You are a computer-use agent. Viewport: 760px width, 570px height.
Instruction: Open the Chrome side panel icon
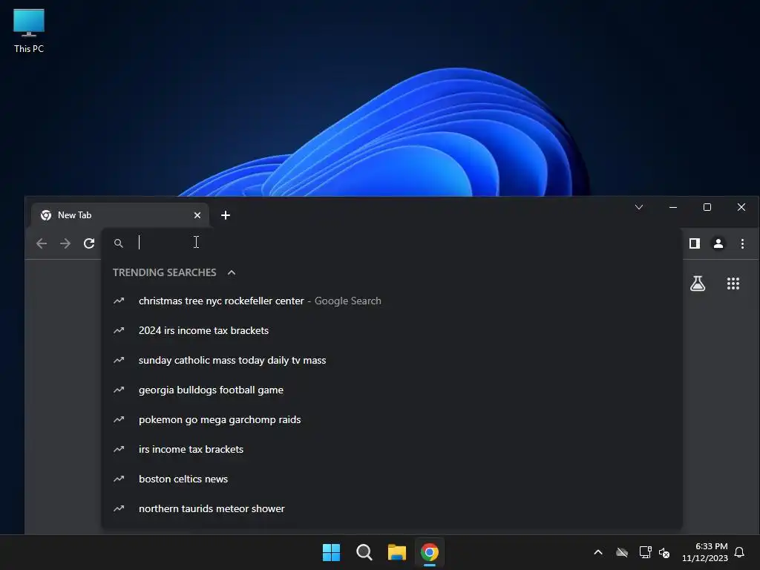[695, 243]
